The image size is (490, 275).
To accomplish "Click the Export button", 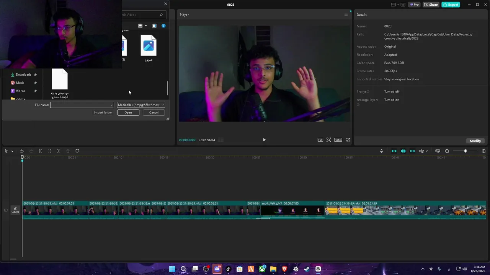I will coord(451,5).
